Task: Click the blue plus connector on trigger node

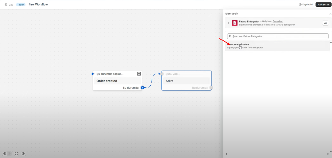Action: point(142,88)
